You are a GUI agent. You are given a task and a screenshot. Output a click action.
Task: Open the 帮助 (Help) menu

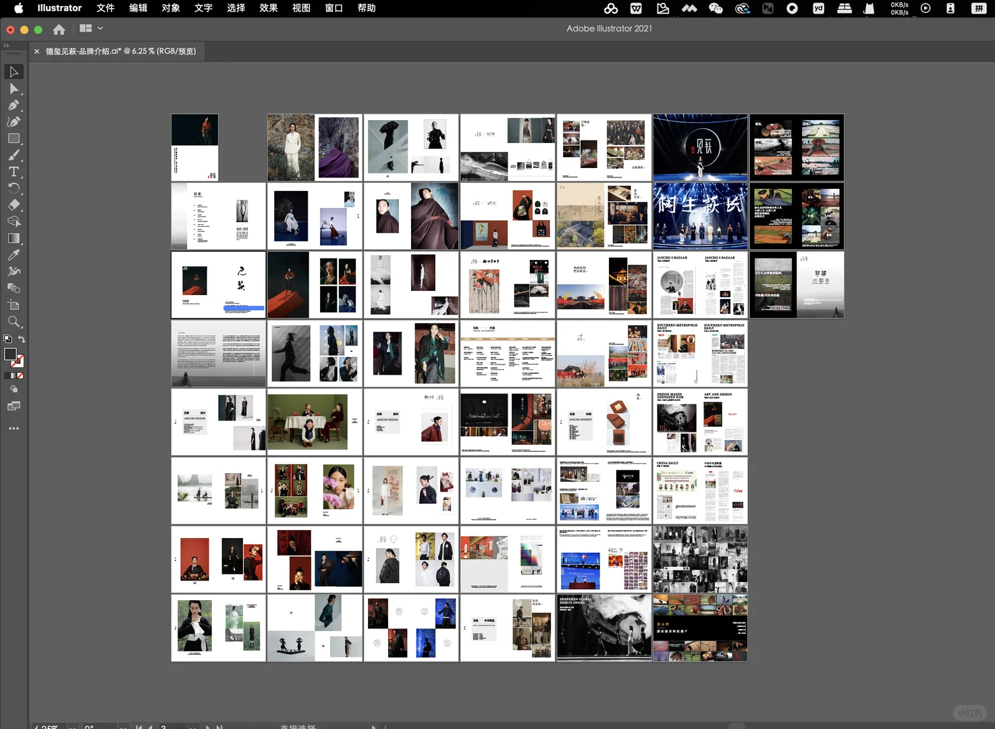(367, 8)
